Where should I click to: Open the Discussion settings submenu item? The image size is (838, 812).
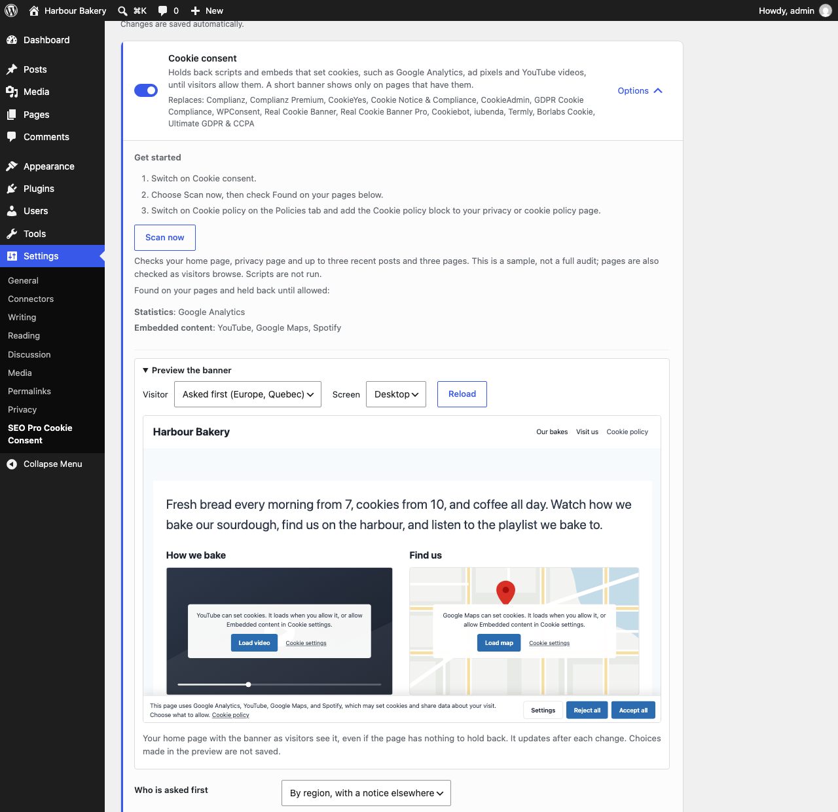click(x=29, y=354)
